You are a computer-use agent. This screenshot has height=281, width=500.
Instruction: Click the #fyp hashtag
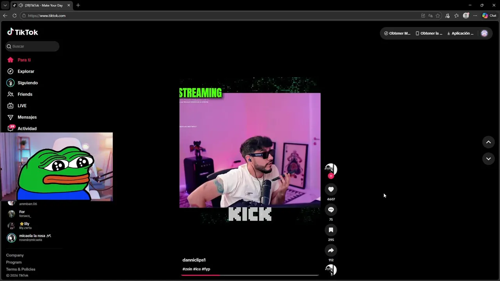[x=206, y=269]
